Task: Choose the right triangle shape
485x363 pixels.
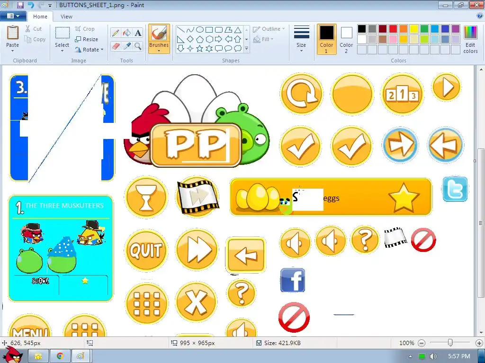Action: 181,39
